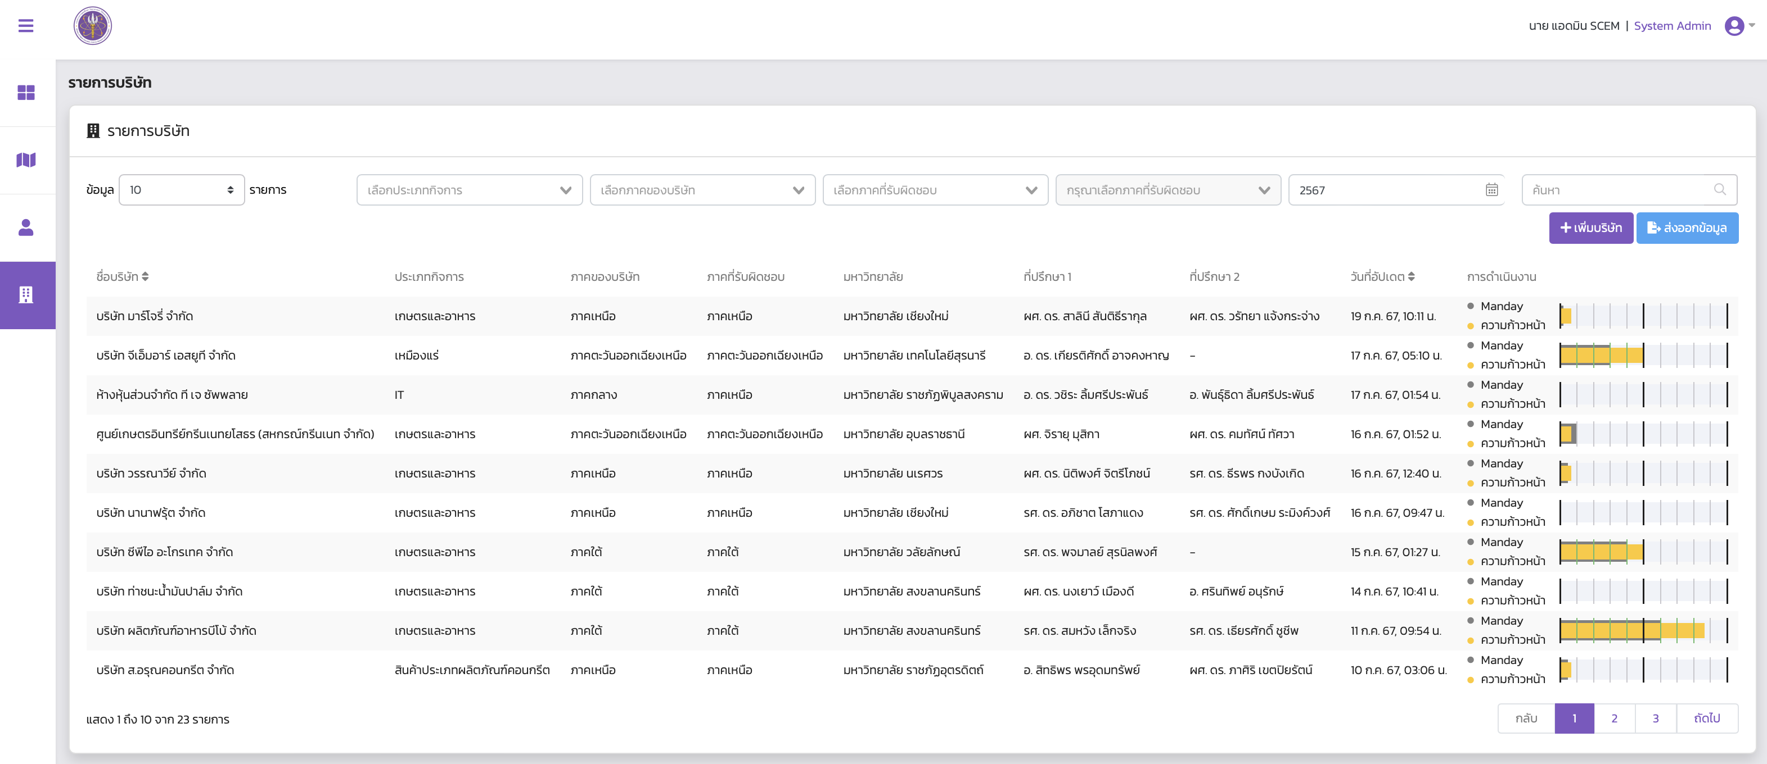This screenshot has height=764, width=1767.
Task: Select pagination page 1
Action: tap(1574, 718)
